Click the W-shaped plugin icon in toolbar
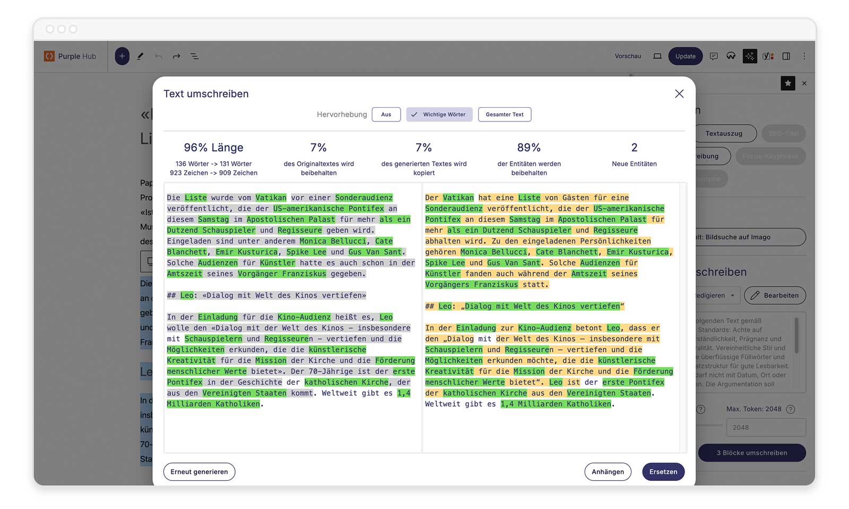 tap(731, 56)
